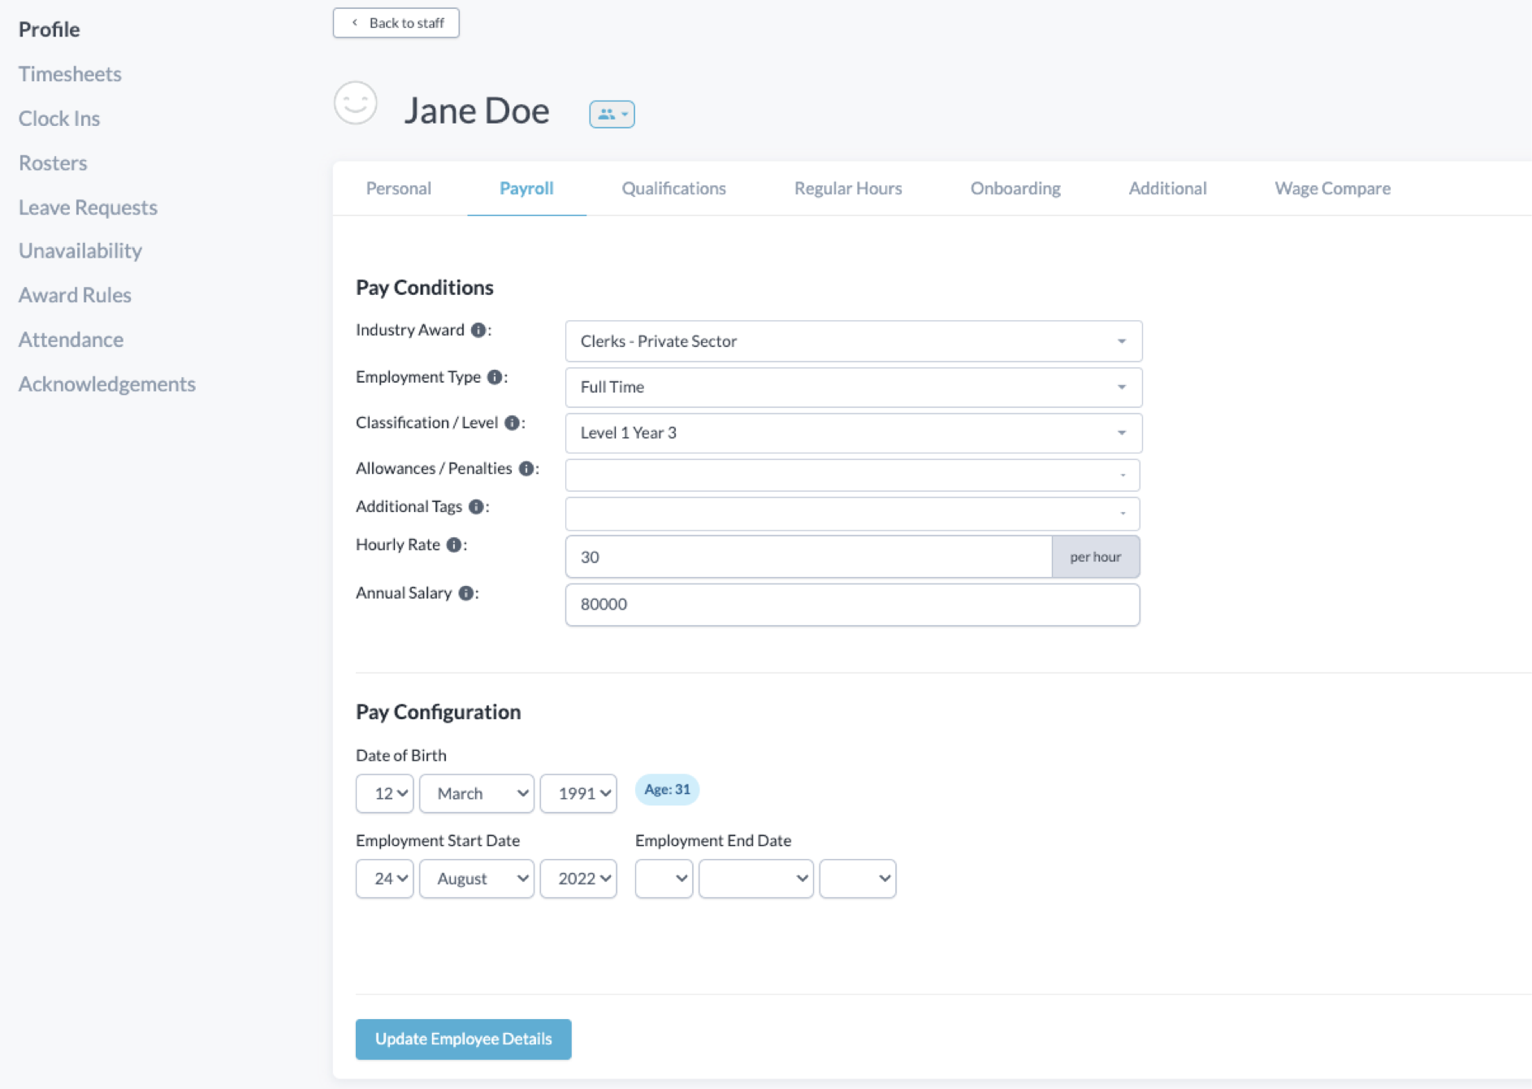The height and width of the screenshot is (1089, 1532).
Task: Click the Allowances / Penalties info icon
Action: [x=526, y=469]
